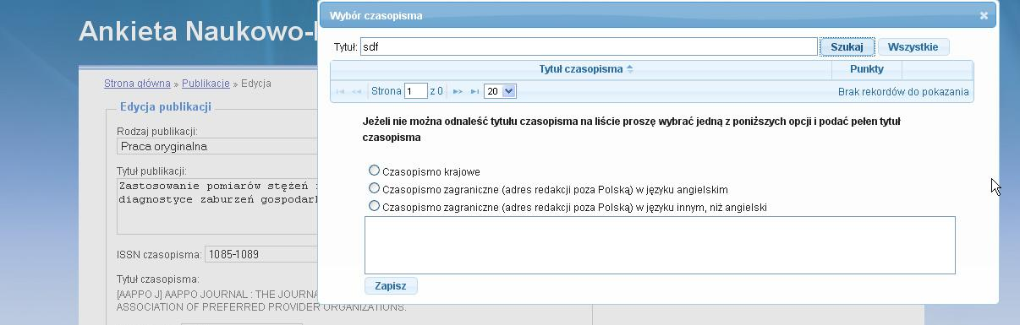This screenshot has width=1020, height=325.
Task: Click the Edycja publikacji heading
Action: pos(166,107)
